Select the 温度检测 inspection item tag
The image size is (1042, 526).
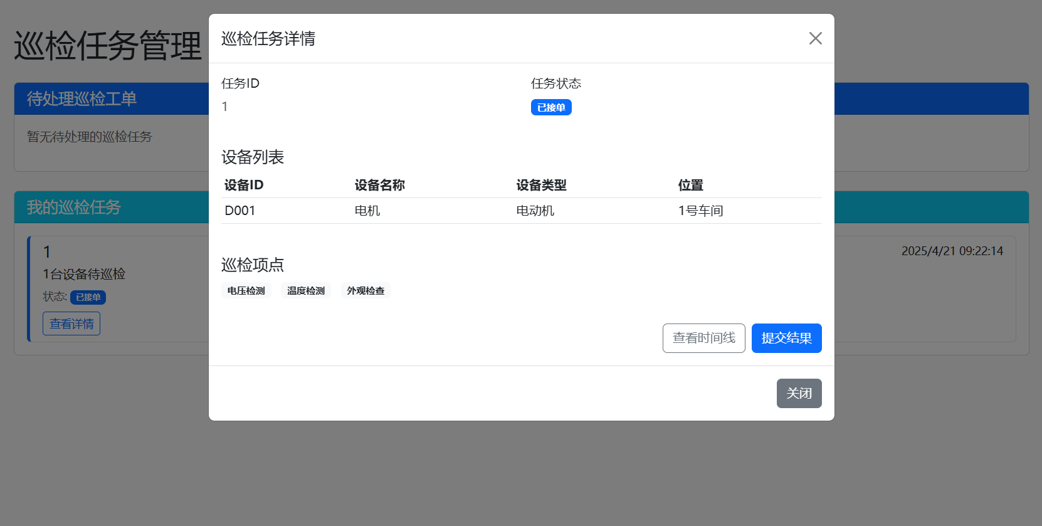point(306,290)
